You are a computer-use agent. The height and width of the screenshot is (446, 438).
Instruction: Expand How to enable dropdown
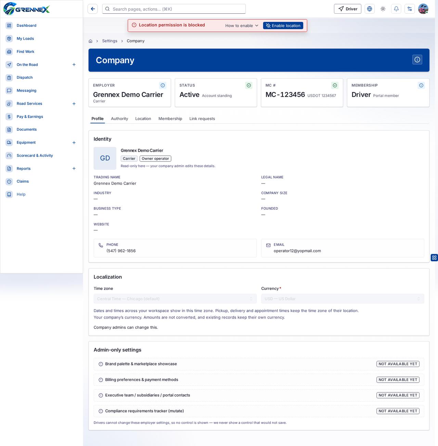pos(242,26)
